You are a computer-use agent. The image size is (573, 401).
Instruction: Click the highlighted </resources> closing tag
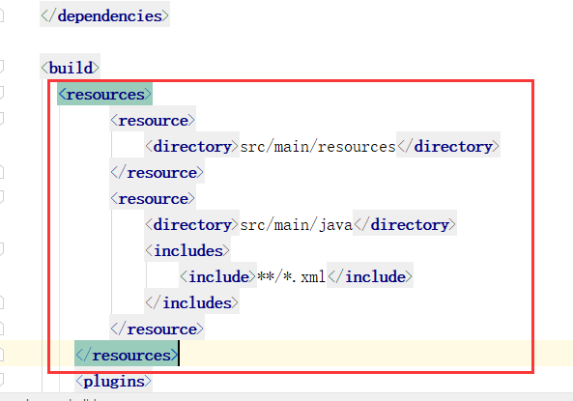[127, 356]
